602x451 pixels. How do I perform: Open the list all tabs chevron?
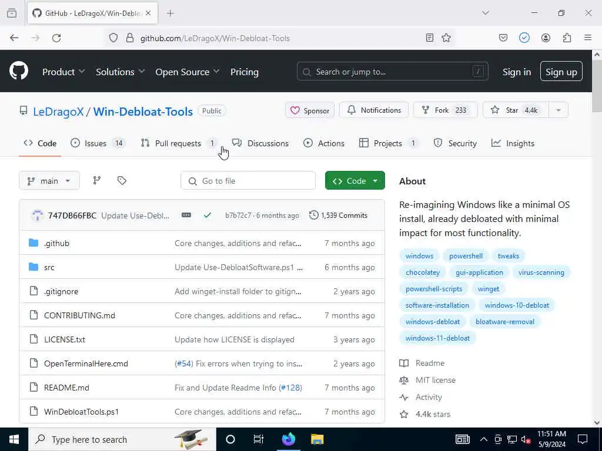486,13
